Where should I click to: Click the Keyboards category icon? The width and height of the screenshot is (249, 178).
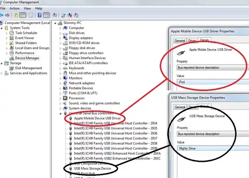(x=65, y=68)
